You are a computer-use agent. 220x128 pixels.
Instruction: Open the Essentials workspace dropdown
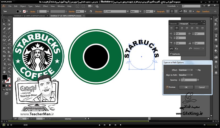coord(173,6)
